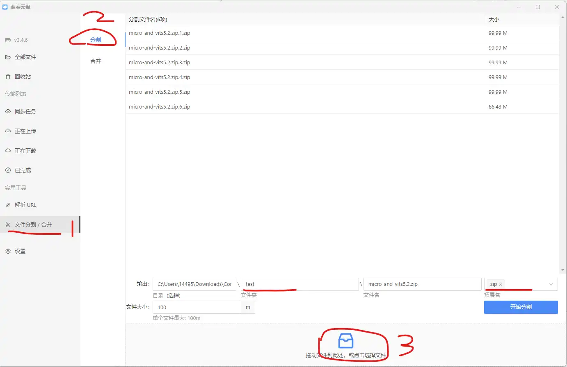This screenshot has width=567, height=367.
Task: Click the 同步任务 sync cloud icon
Action: 8,111
